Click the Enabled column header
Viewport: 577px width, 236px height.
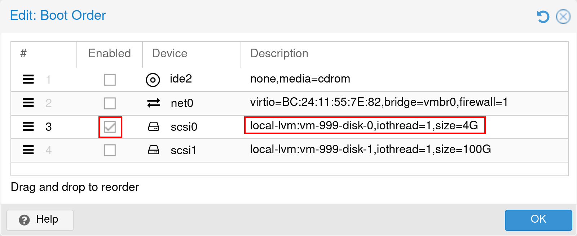(109, 53)
